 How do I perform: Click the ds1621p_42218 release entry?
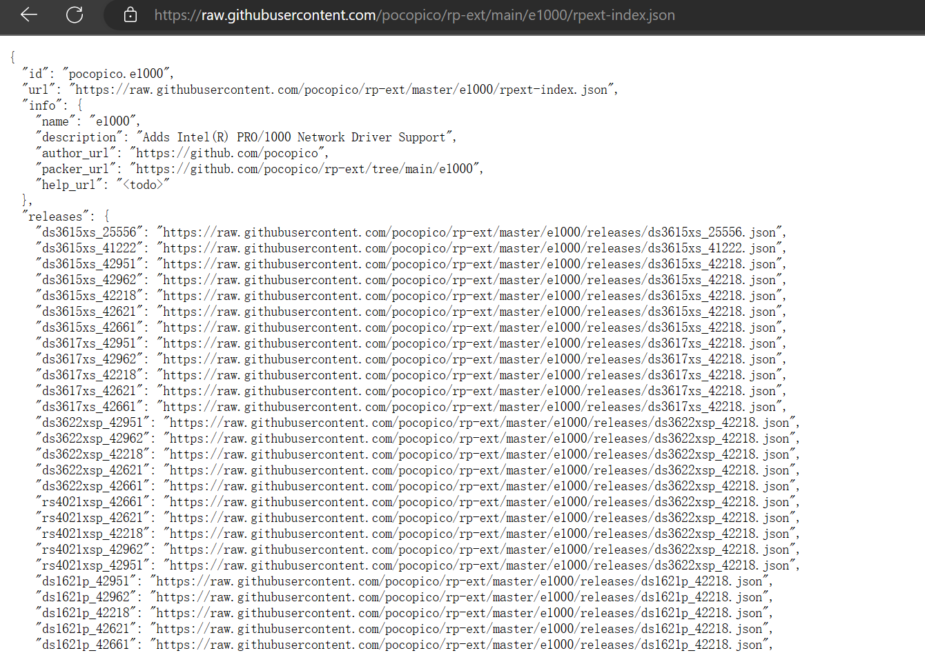[404, 613]
